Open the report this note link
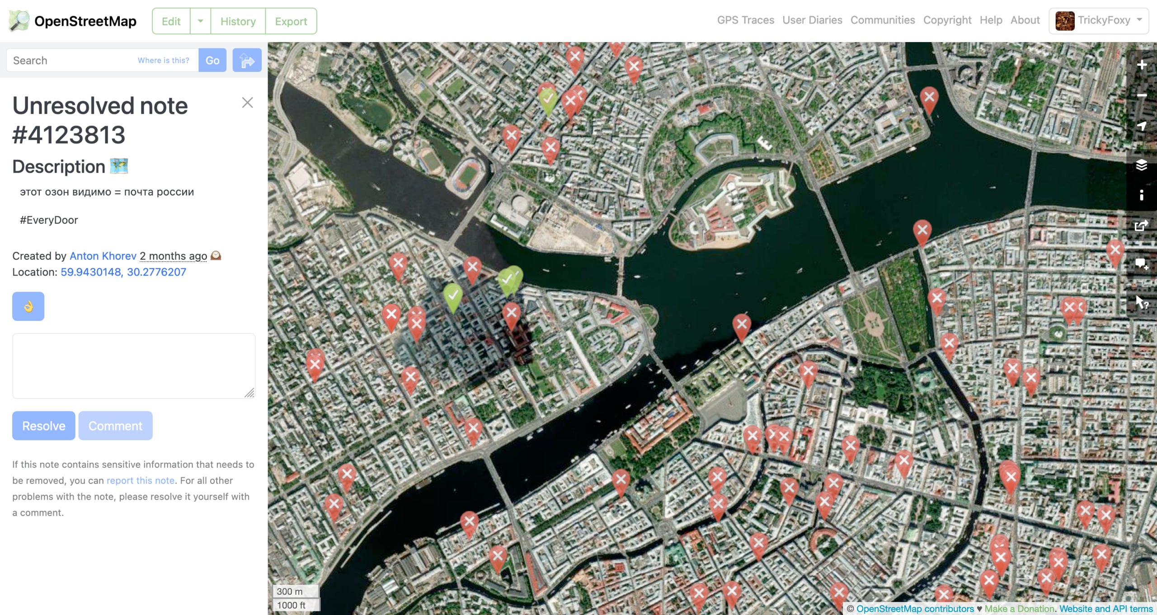The height and width of the screenshot is (615, 1157). click(x=140, y=480)
